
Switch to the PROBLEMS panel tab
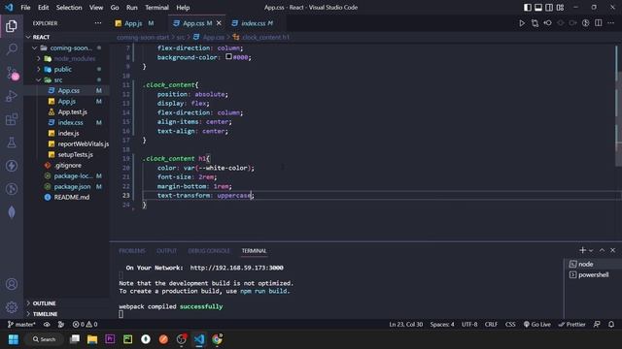pos(132,251)
